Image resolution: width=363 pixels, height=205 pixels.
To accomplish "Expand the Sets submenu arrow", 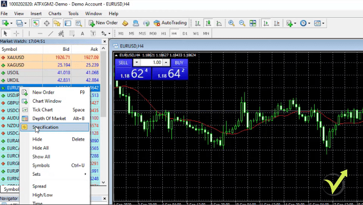I will (85, 174).
